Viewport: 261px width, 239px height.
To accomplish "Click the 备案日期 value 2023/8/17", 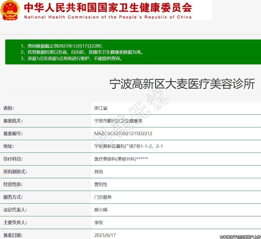I will pyautogui.click(x=105, y=235).
